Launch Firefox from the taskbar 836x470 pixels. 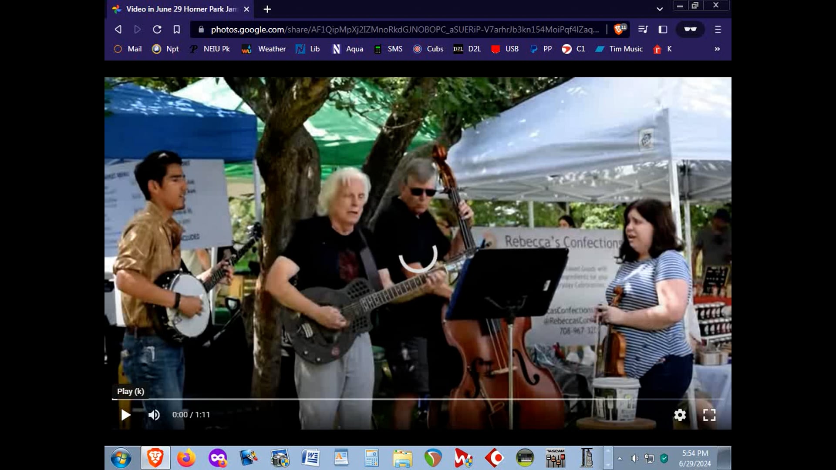[186, 458]
